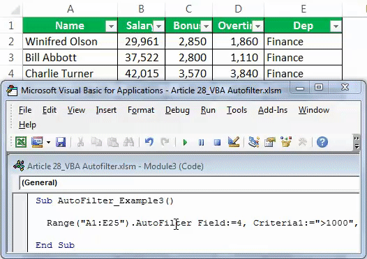Click the Insert UserForm toolbar icon

37,142
